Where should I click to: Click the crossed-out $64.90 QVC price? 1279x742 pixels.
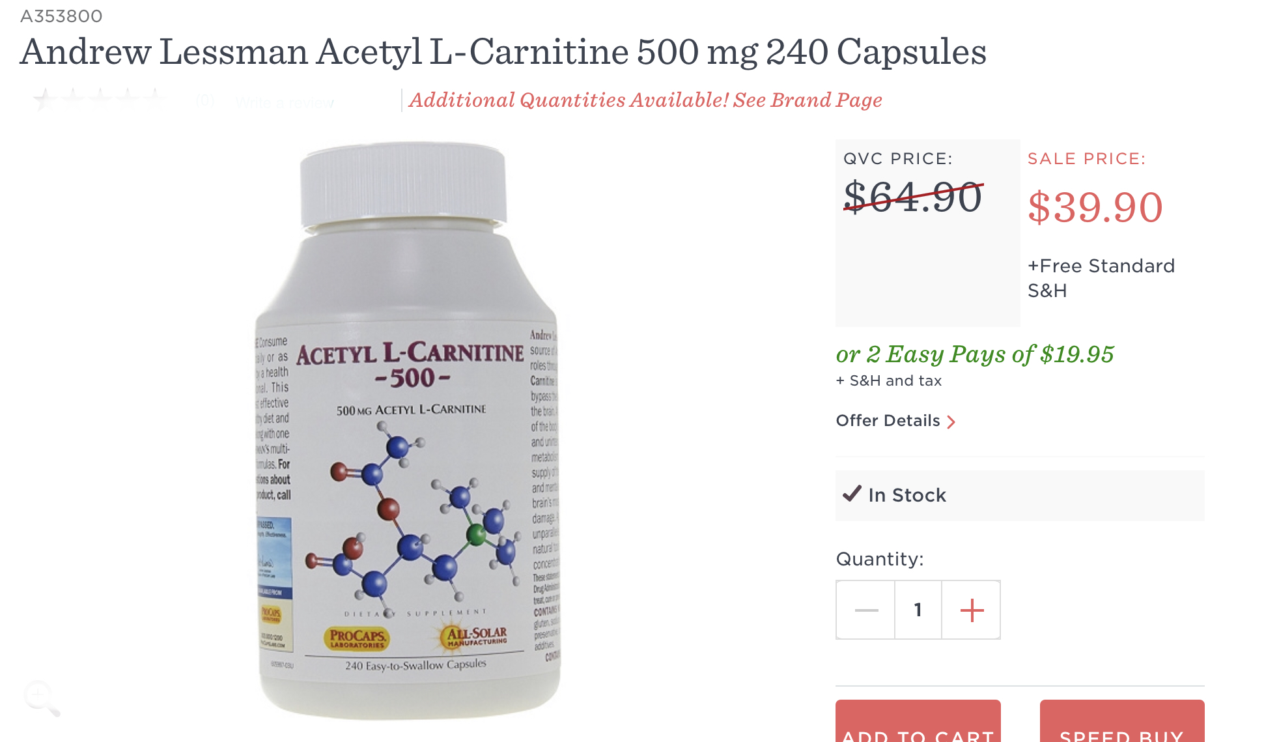[x=913, y=197]
